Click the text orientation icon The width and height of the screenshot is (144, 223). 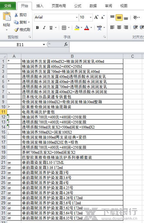point(135,17)
